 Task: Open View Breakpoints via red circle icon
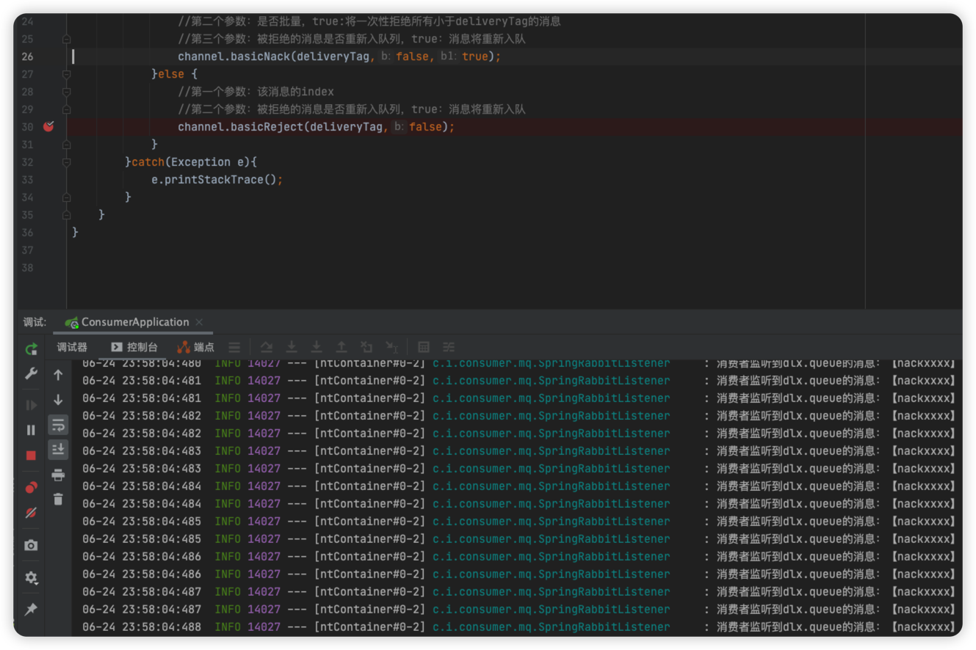click(31, 487)
